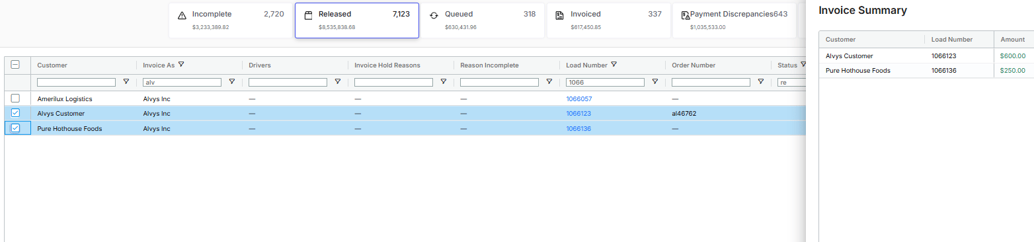Open load number 1066123 link in grid
Viewport: 1034px width, 242px height.
tap(578, 113)
